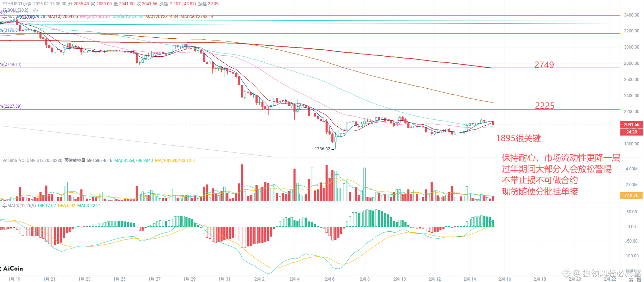The image size is (644, 282).
Task: Click the DEA:5.92 value
Action: point(67,206)
